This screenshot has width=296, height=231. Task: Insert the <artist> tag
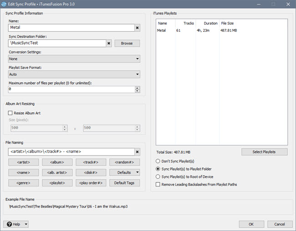[x=23, y=162]
